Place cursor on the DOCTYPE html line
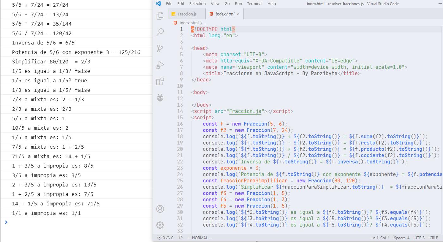Image resolution: width=443 pixels, height=242 pixels. click(x=213, y=29)
